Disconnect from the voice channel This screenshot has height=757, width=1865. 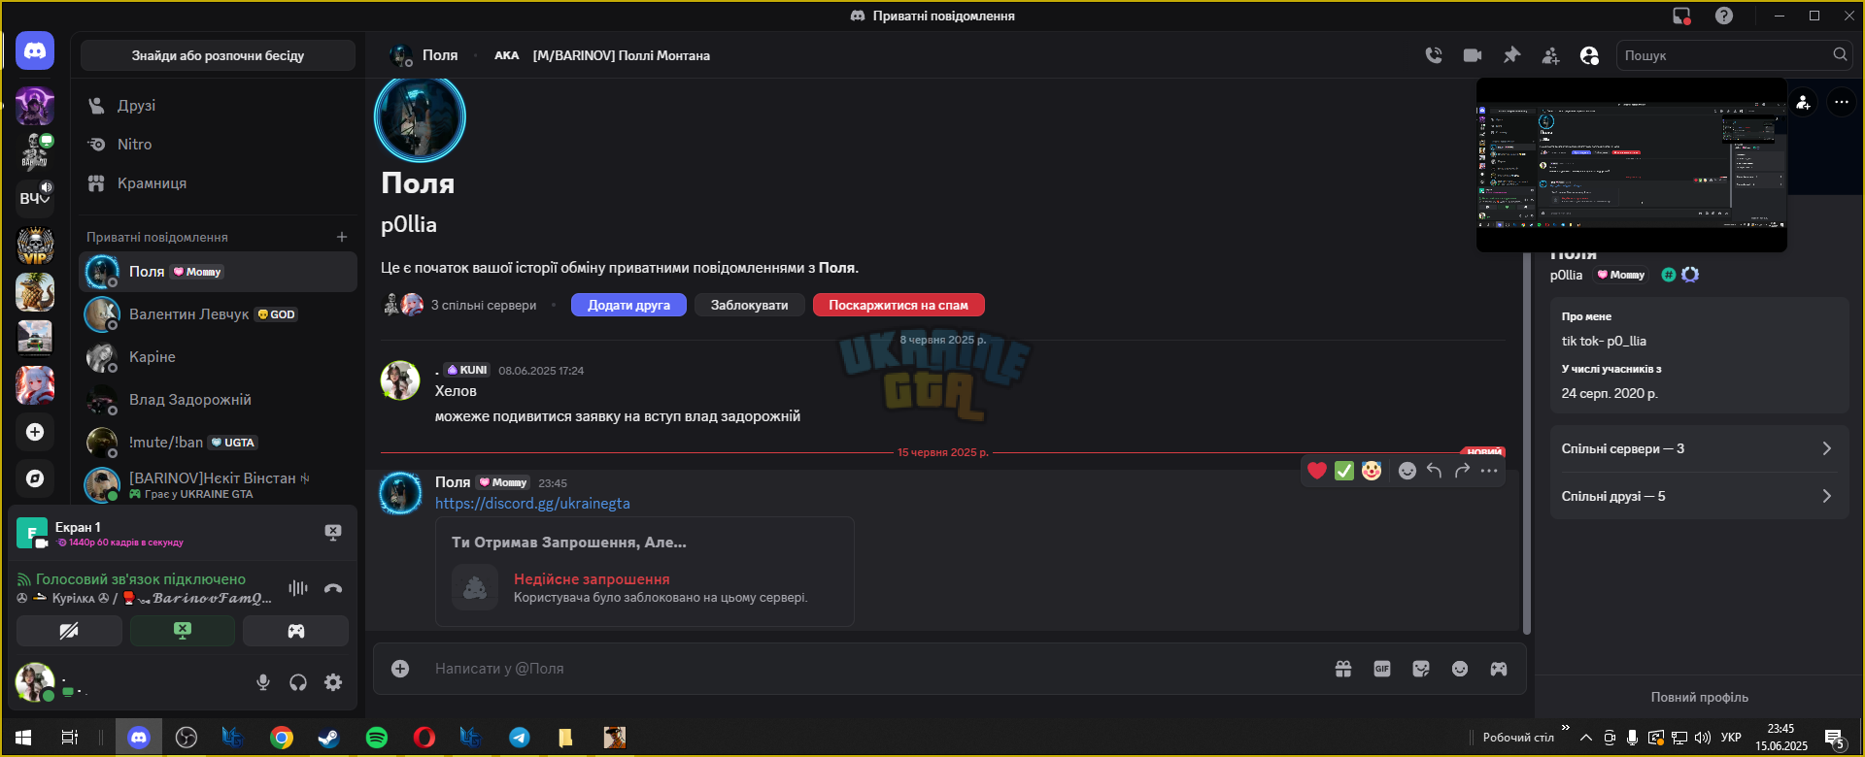tap(333, 588)
